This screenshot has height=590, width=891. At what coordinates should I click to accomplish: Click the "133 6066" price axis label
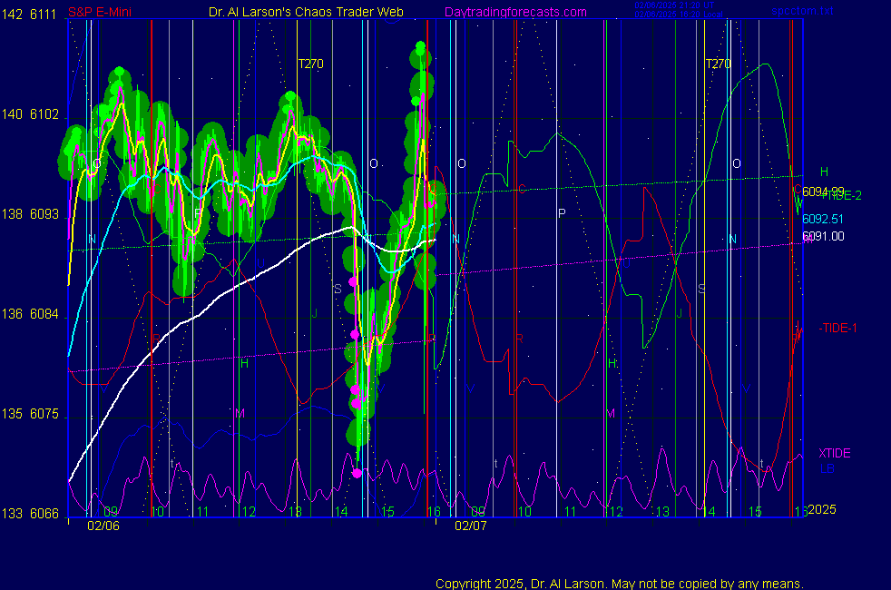click(30, 514)
